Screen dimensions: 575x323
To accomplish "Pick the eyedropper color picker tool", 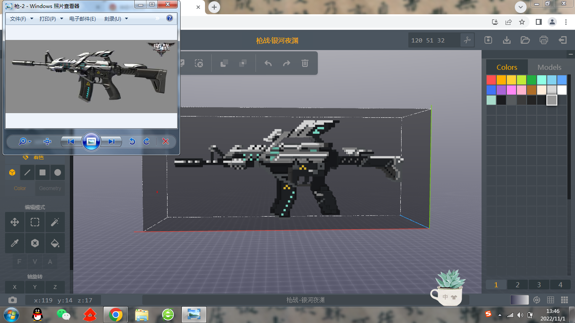I will (15, 243).
